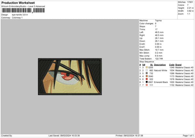Select the 'Stop Sequence:' heading
The image size is (195, 138).
147,62
